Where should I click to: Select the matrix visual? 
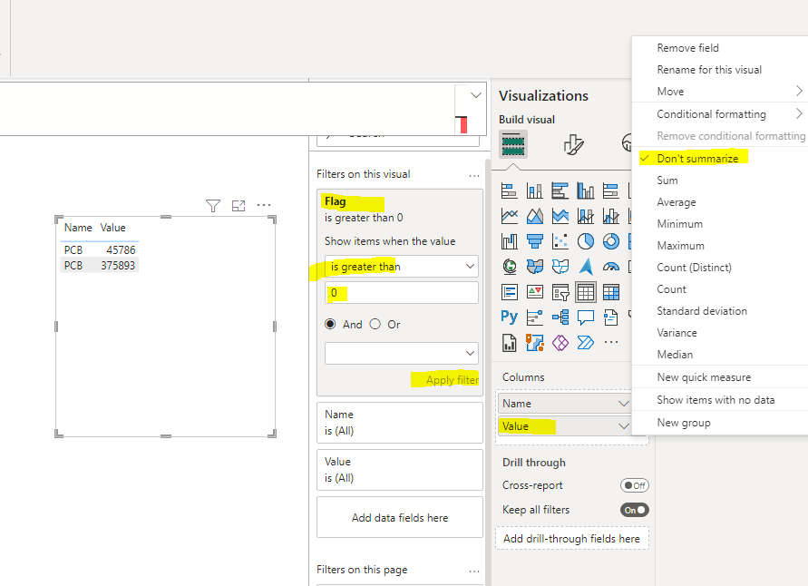click(610, 292)
